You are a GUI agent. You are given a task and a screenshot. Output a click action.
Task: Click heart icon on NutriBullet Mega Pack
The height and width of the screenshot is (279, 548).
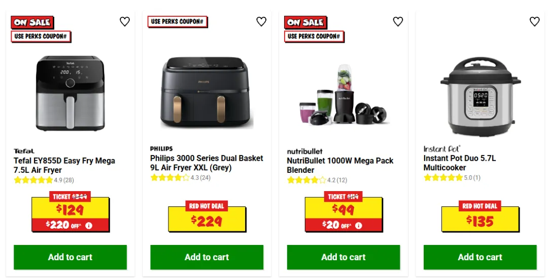[398, 22]
